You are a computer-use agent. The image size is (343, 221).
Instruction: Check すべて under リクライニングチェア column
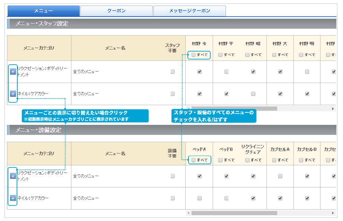click(x=247, y=160)
